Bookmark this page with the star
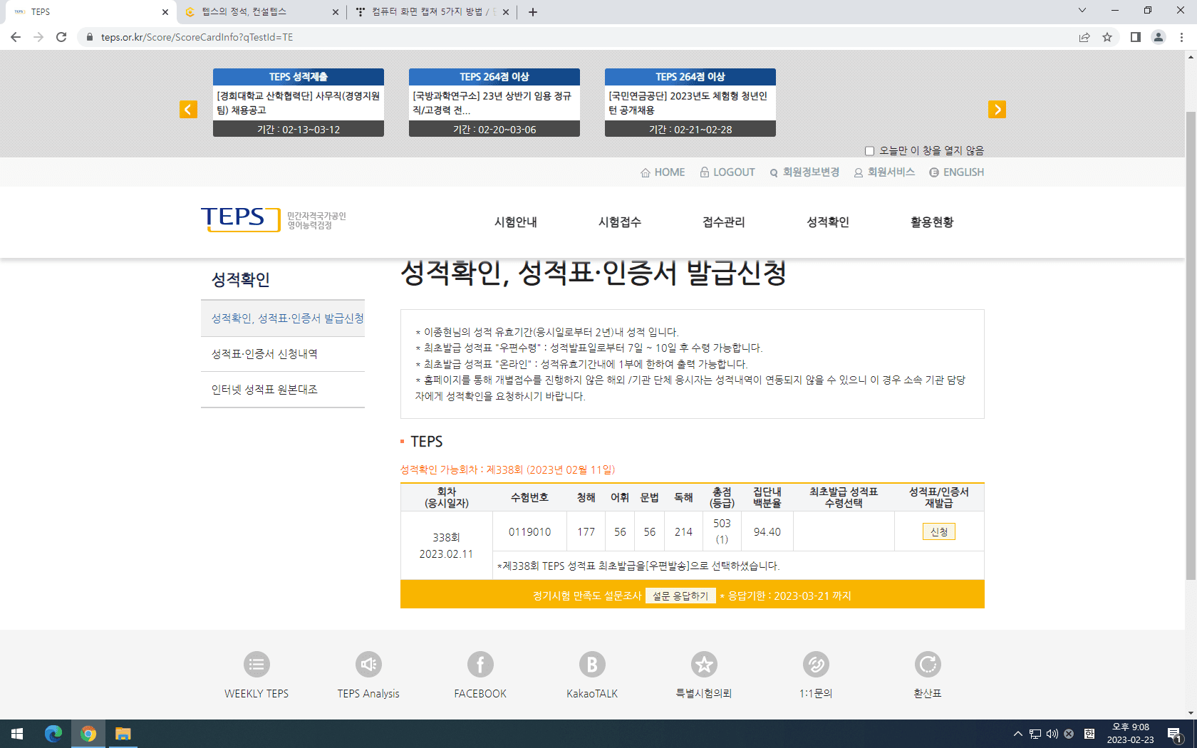 1107,37
